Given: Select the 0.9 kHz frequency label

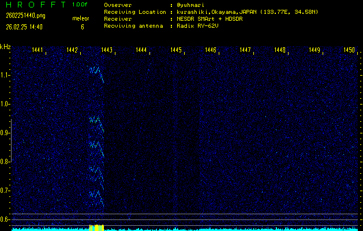Looking at the screenshot, I should coord(5,133).
